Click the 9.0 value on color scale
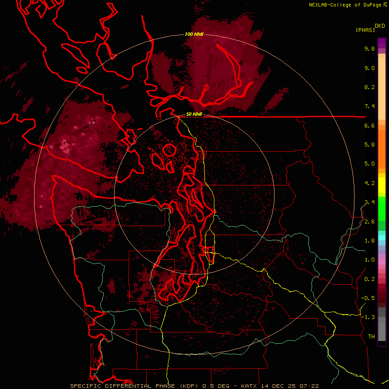 (x=370, y=68)
